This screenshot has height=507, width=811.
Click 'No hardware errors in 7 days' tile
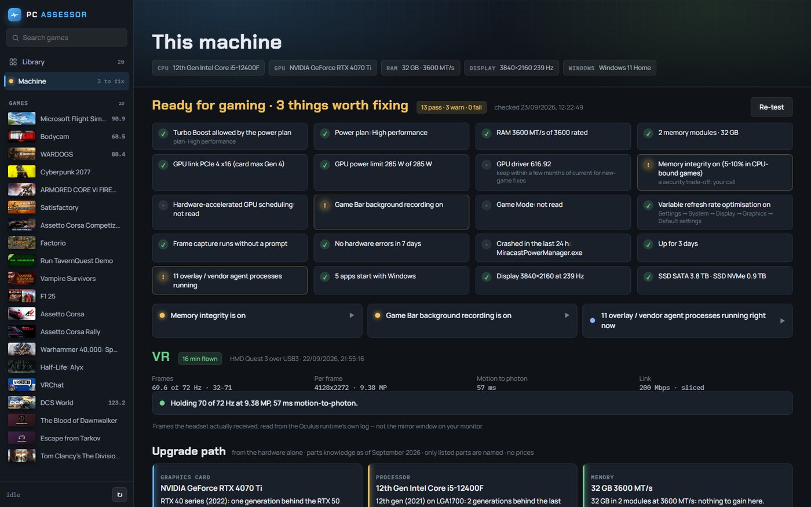pos(391,247)
